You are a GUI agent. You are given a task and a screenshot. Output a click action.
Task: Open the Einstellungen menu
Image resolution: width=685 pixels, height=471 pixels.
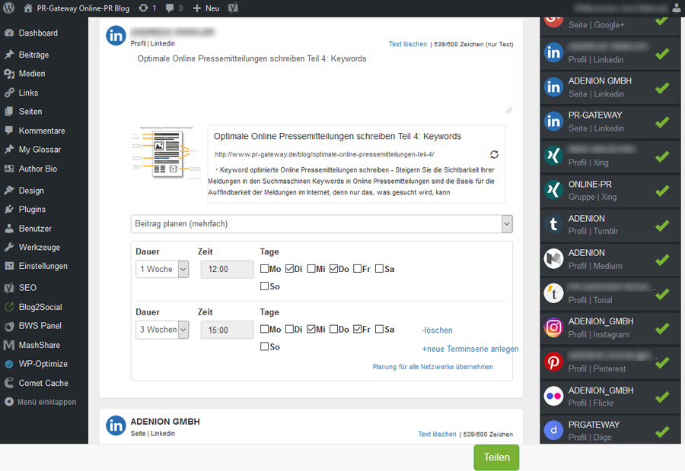(43, 266)
